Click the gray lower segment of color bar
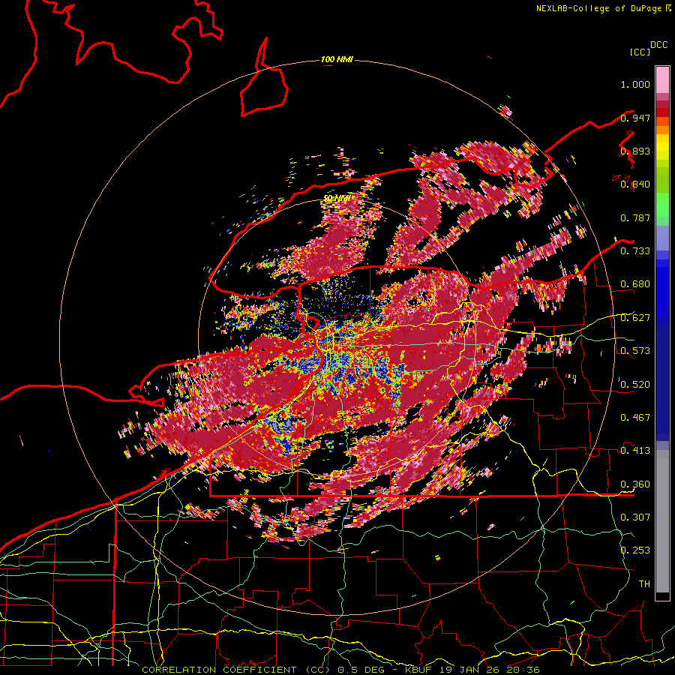 tap(662, 521)
